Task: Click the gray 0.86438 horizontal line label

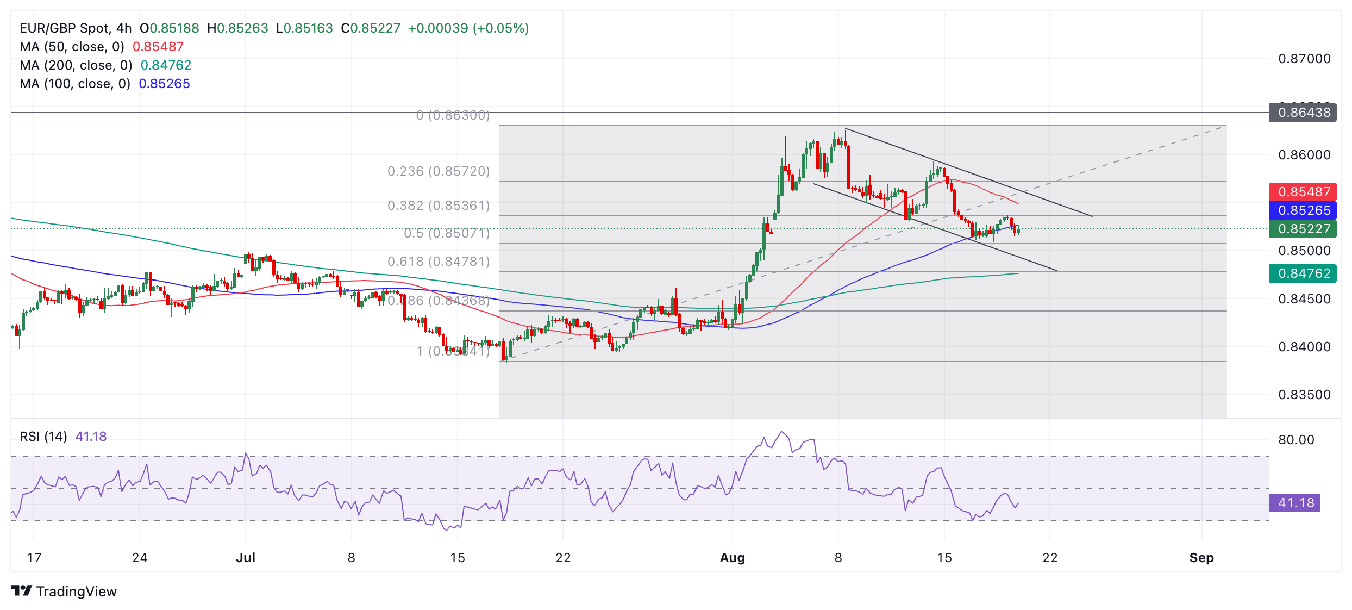Action: [1303, 113]
